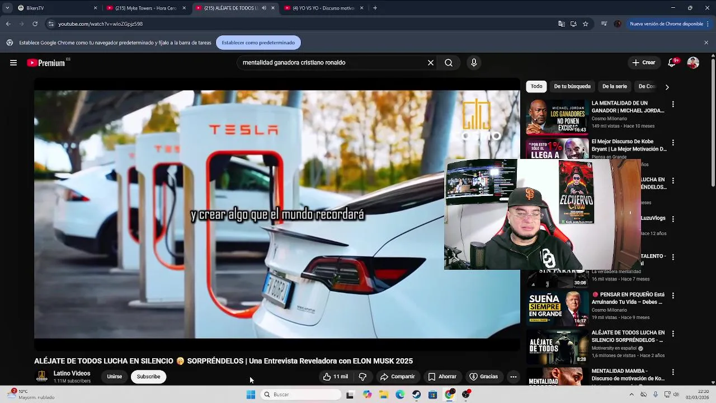Click the Unirse button
Image resolution: width=716 pixels, height=403 pixels.
(114, 377)
